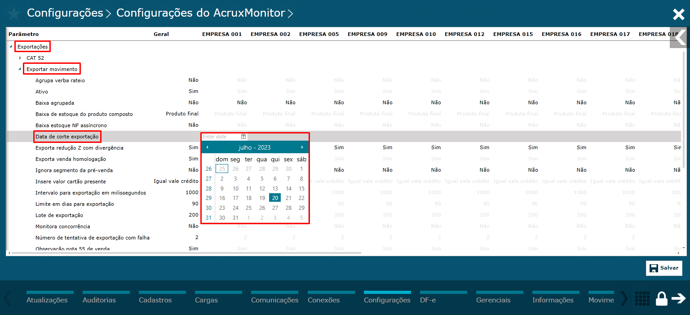
Task: Click the Salvar button
Action: coord(664,268)
